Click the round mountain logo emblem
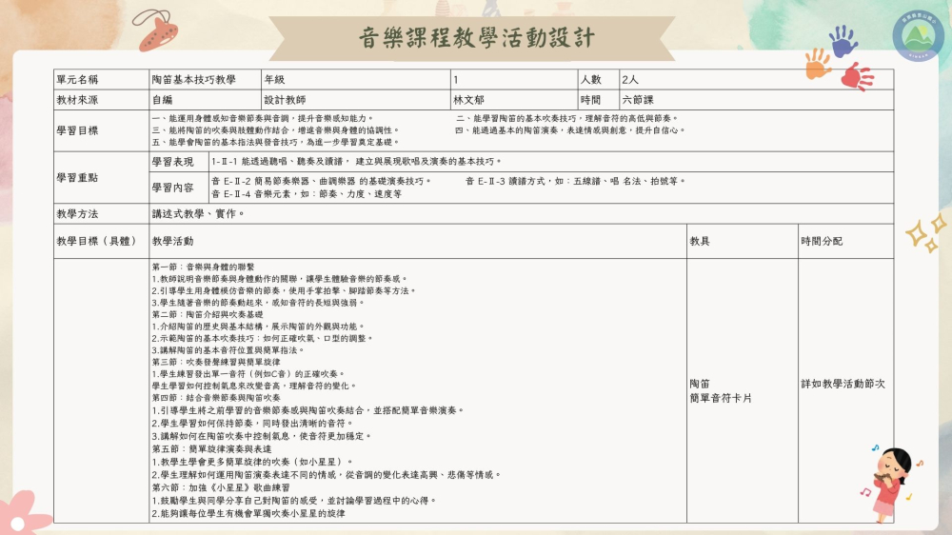The image size is (952, 535). [x=918, y=35]
